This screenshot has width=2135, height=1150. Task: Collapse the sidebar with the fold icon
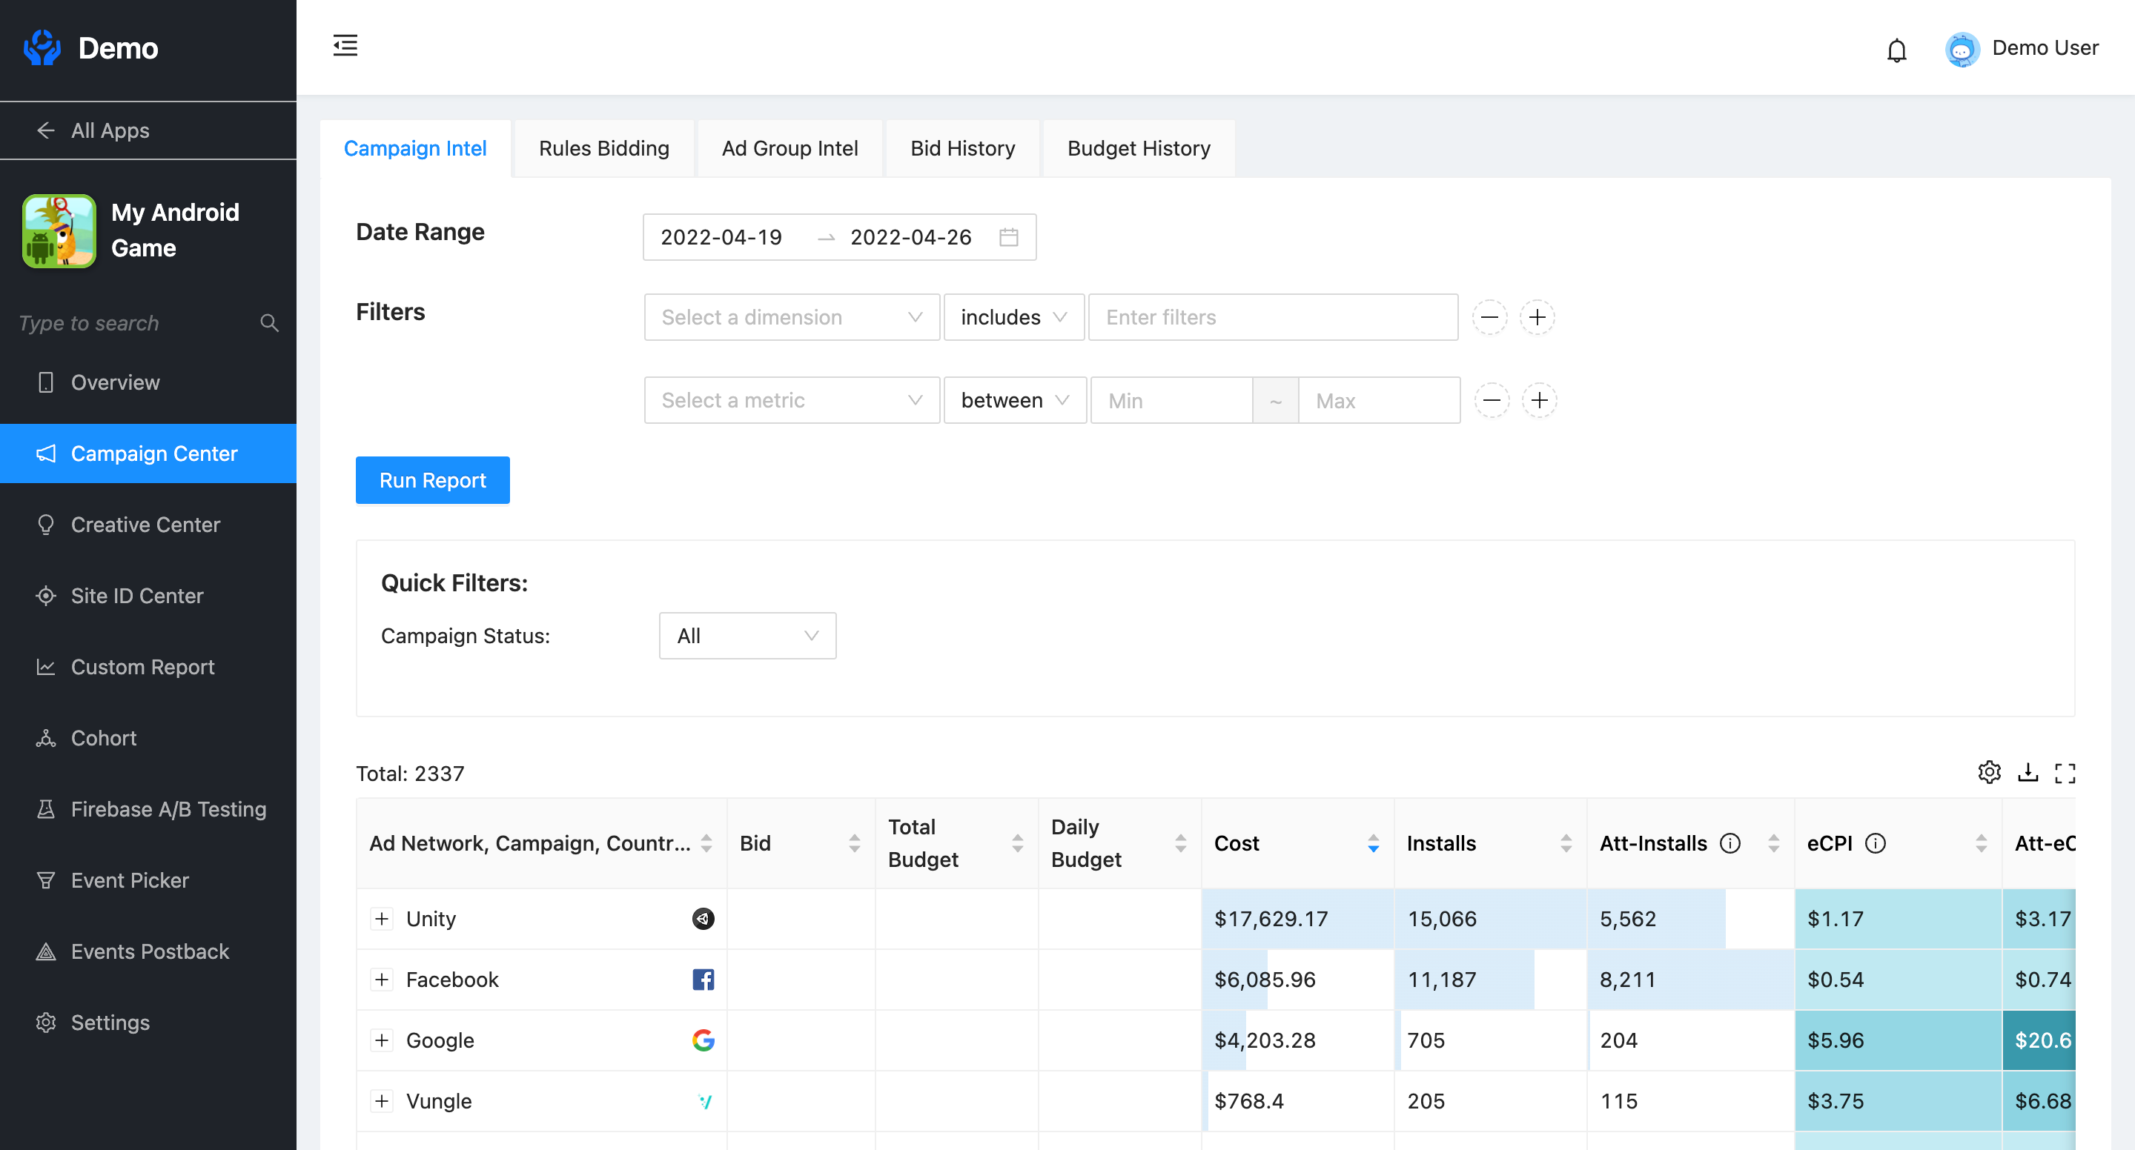345,47
